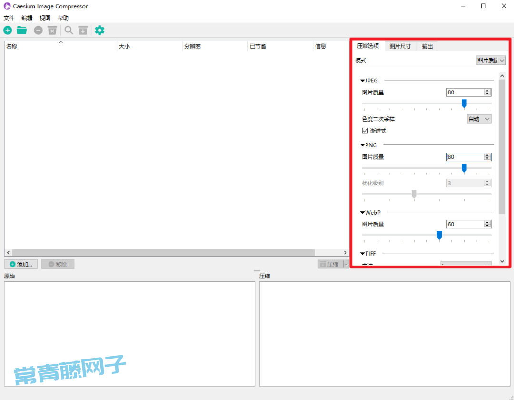
Task: Click the green add files toolbar icon
Action: (8, 31)
